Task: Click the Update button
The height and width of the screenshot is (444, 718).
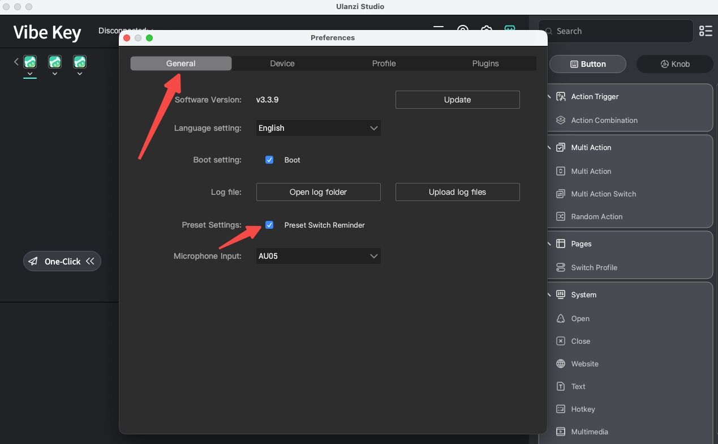Action: pos(457,100)
